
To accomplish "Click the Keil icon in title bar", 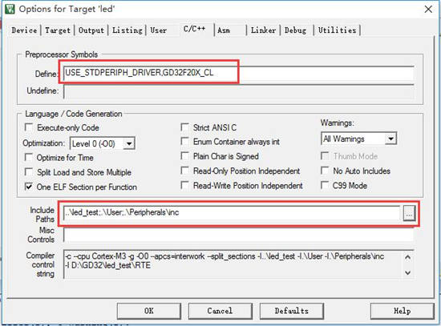I will (x=10, y=9).
